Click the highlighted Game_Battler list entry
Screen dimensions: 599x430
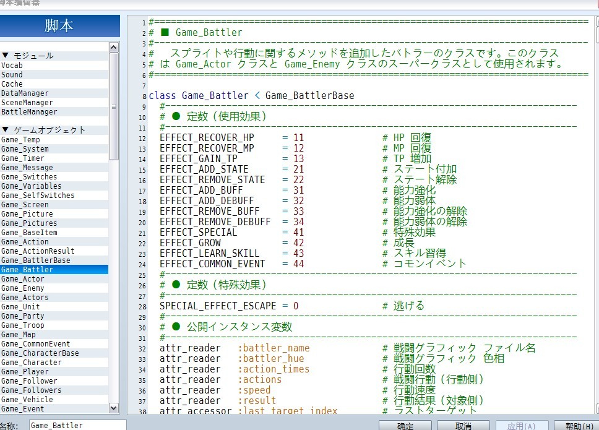[x=54, y=270]
